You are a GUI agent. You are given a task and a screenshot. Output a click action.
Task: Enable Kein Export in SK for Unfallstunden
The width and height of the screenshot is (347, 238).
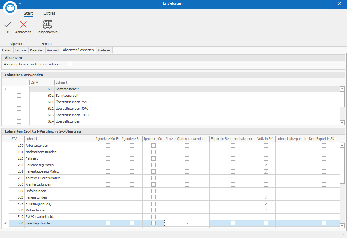[x=324, y=191]
